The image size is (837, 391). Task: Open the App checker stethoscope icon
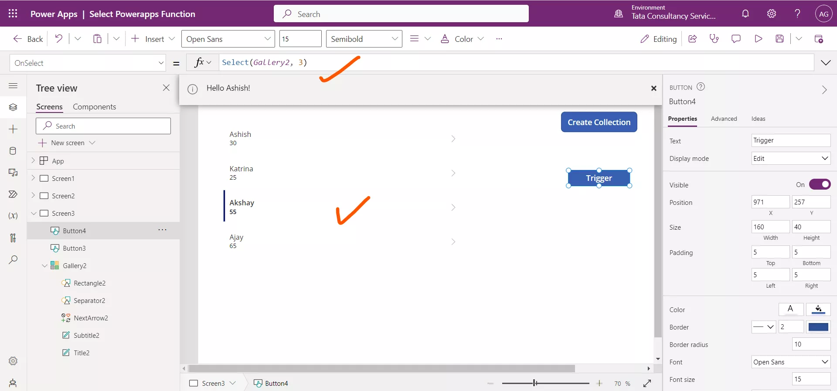coord(714,39)
